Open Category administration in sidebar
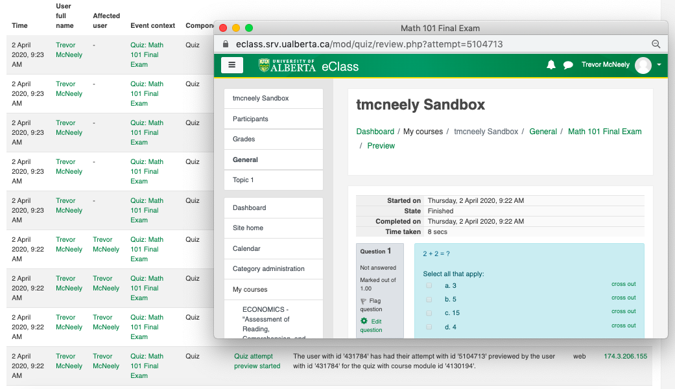The height and width of the screenshot is (389, 675). click(268, 268)
